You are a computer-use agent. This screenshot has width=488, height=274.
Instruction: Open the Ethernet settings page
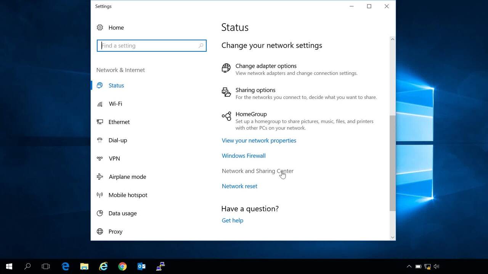click(119, 122)
